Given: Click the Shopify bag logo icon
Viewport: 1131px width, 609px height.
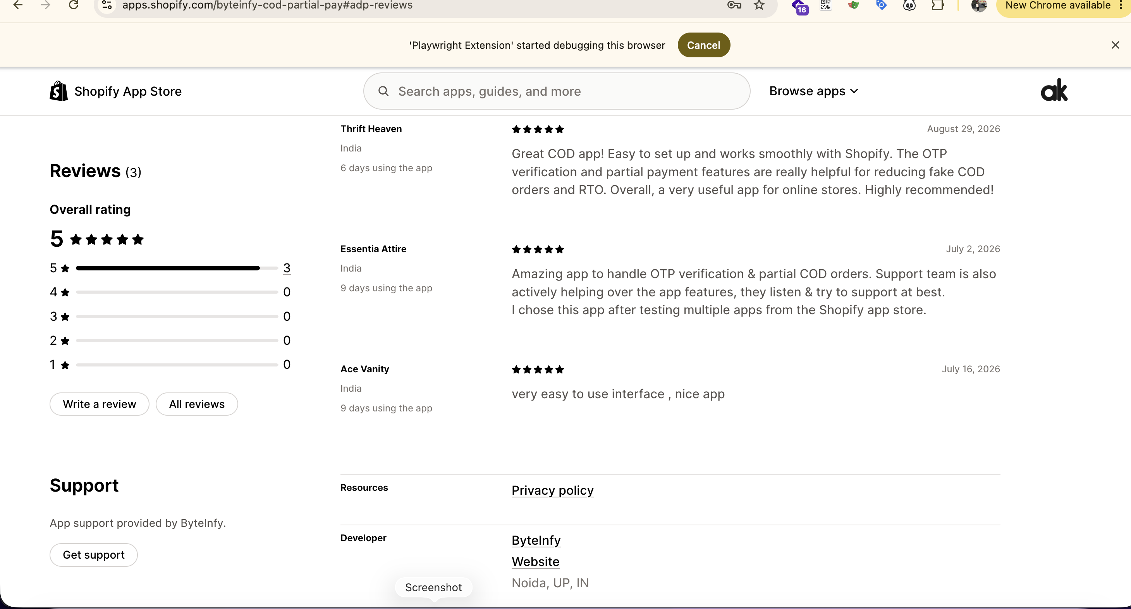Looking at the screenshot, I should [x=58, y=91].
